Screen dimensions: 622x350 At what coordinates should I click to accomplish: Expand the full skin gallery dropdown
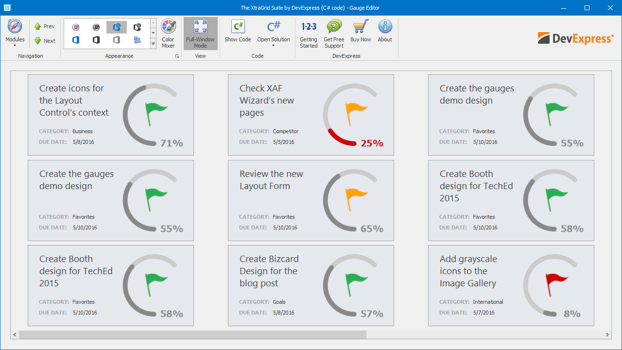coord(153,44)
